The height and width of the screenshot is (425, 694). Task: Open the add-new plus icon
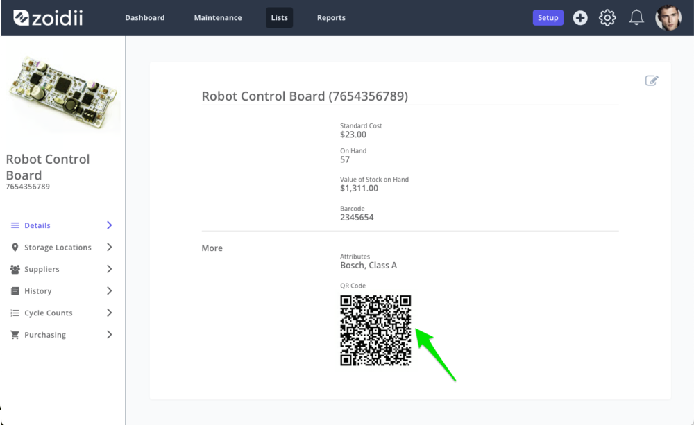click(579, 18)
